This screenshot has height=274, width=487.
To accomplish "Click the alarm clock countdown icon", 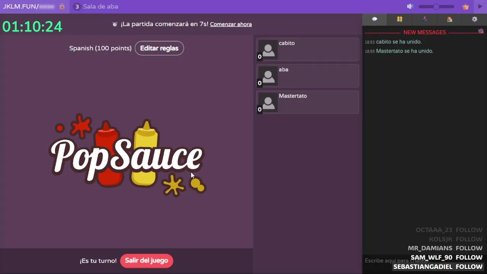I will point(115,24).
